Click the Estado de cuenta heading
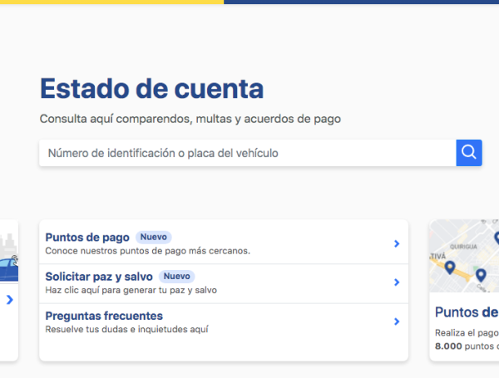Screen dimensions: 499x378 (152, 88)
